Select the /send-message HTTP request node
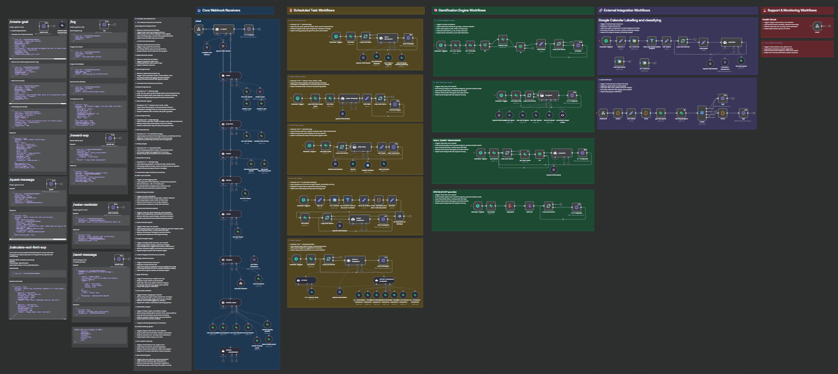This screenshot has width=838, height=374. click(x=119, y=259)
